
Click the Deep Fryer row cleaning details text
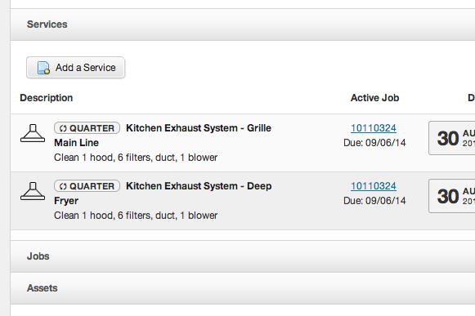(136, 216)
